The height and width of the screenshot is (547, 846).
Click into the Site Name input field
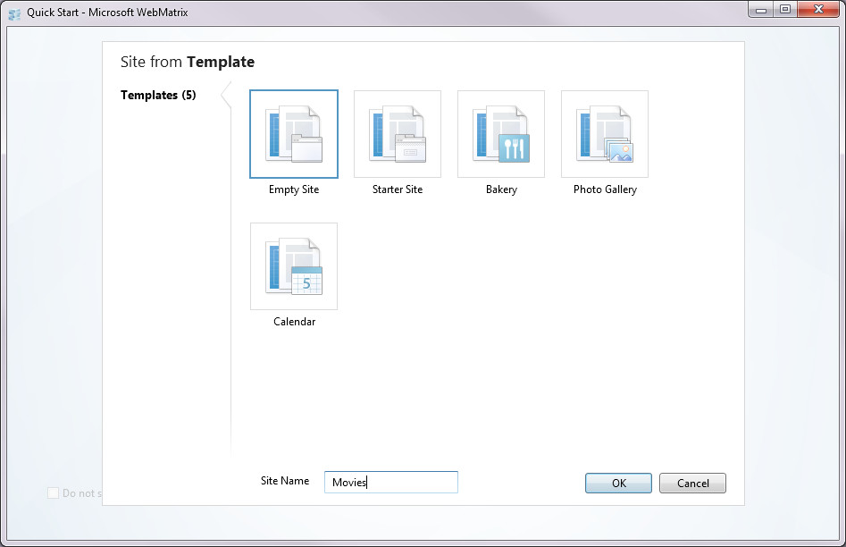point(391,483)
